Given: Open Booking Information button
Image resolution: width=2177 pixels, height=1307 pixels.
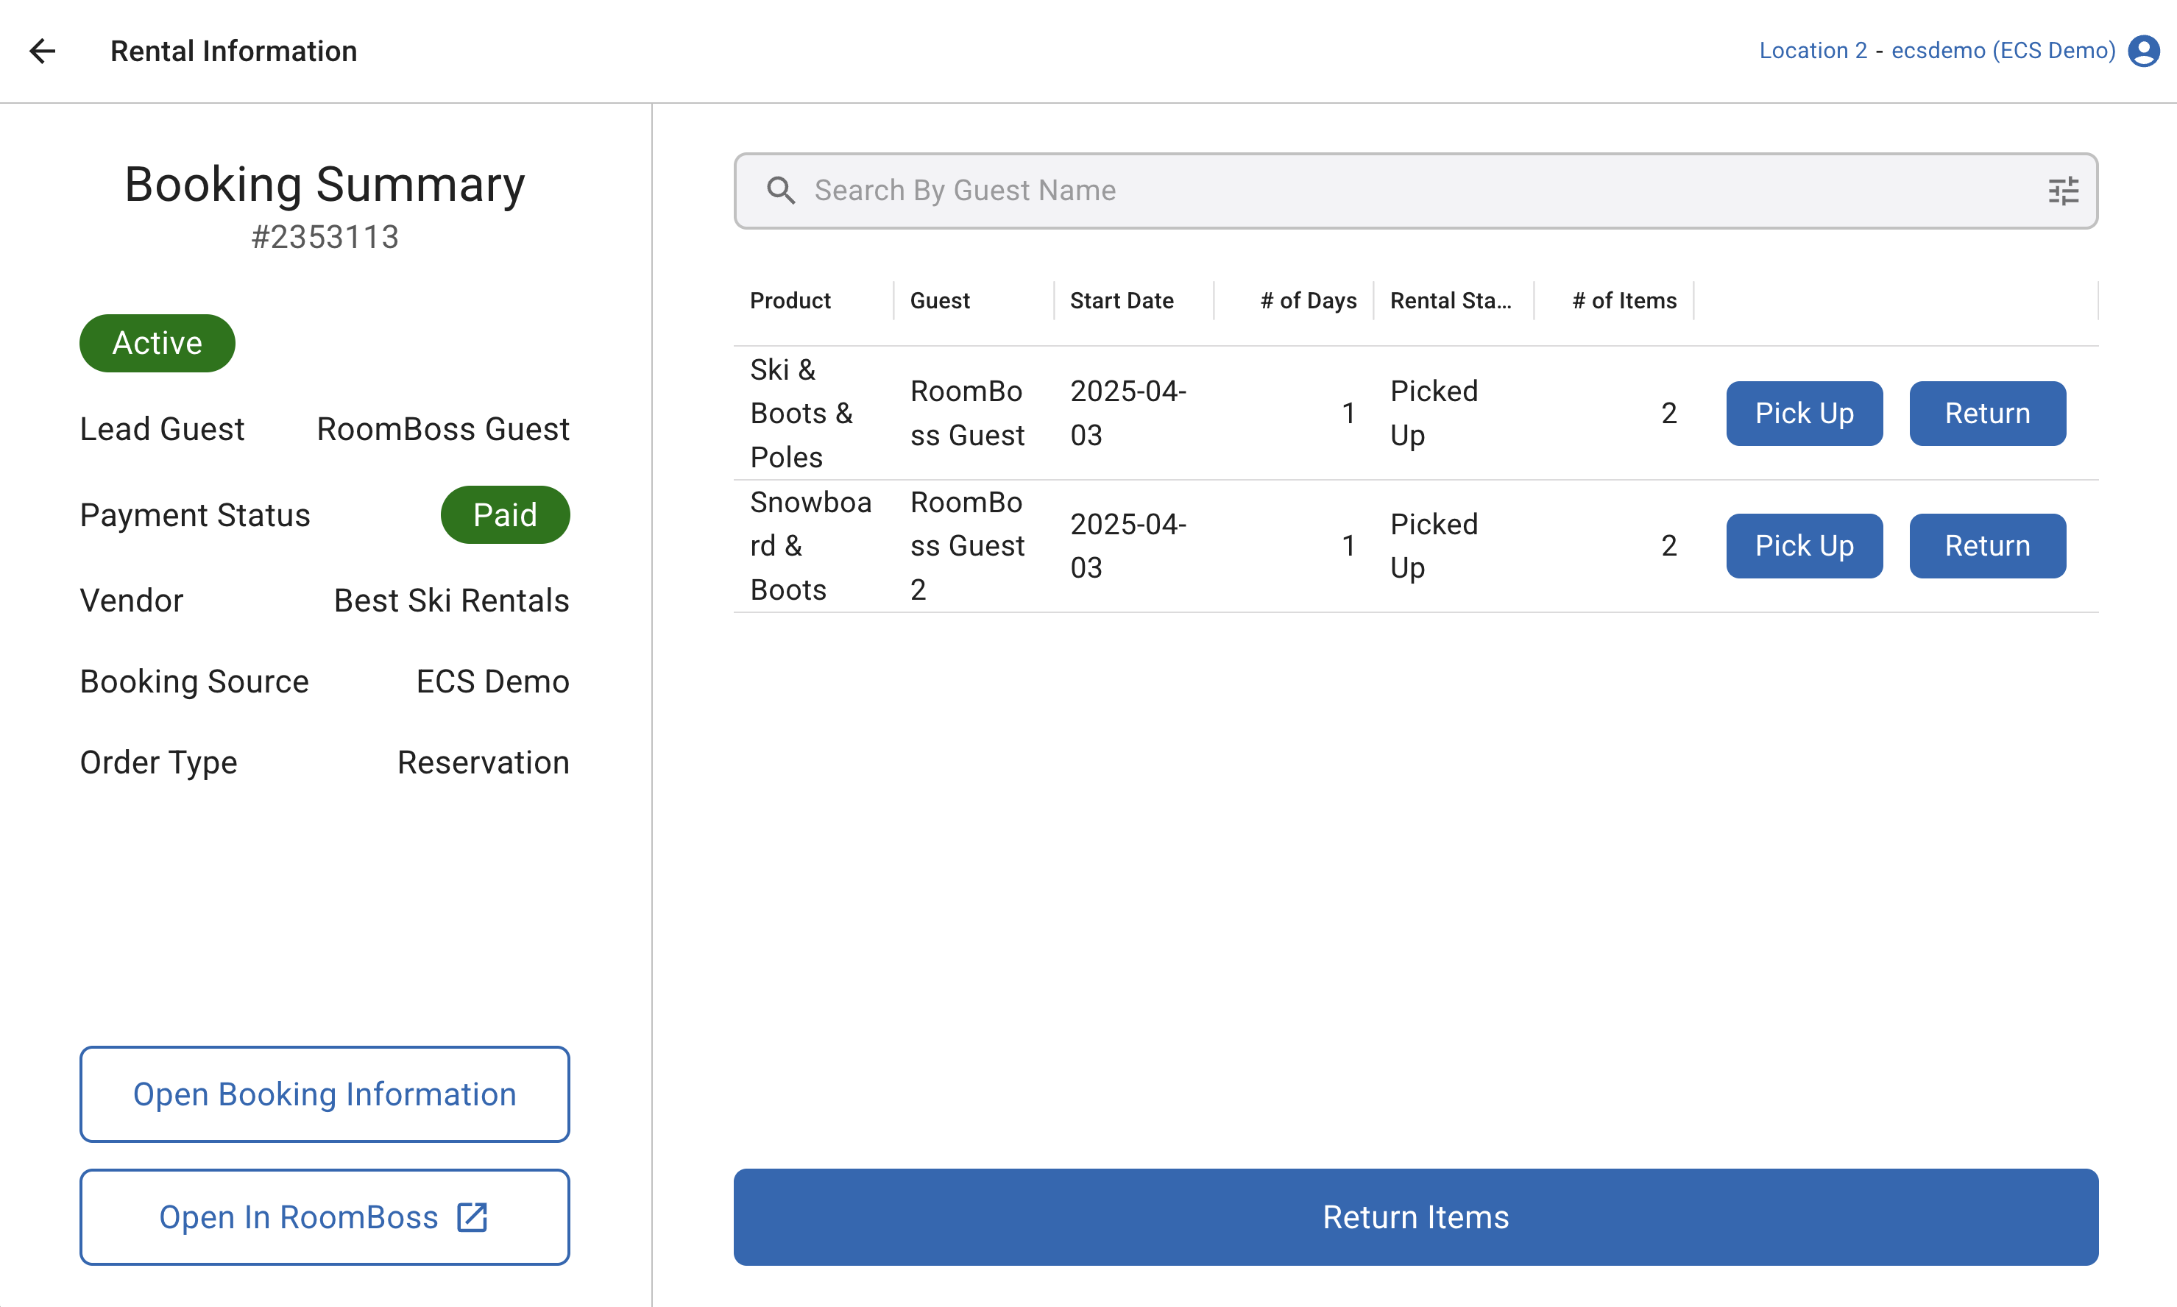Looking at the screenshot, I should tap(324, 1094).
